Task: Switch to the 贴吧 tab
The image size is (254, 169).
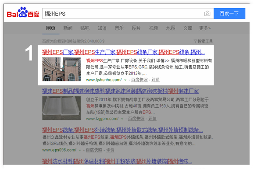Action: pyautogui.click(x=85, y=28)
